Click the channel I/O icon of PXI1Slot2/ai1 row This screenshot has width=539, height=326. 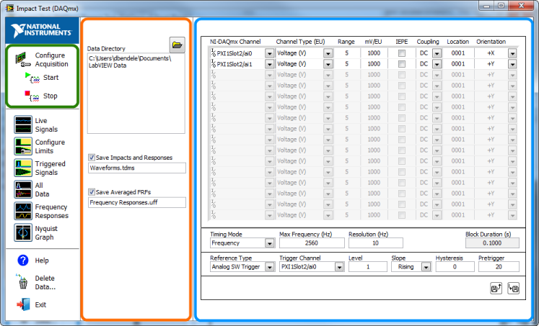(x=213, y=64)
